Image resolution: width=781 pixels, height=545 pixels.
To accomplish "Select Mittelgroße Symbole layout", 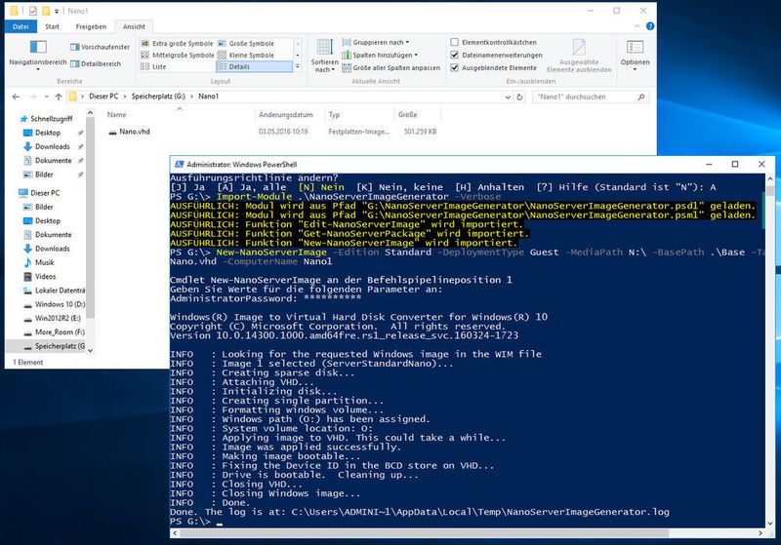I will coord(178,55).
